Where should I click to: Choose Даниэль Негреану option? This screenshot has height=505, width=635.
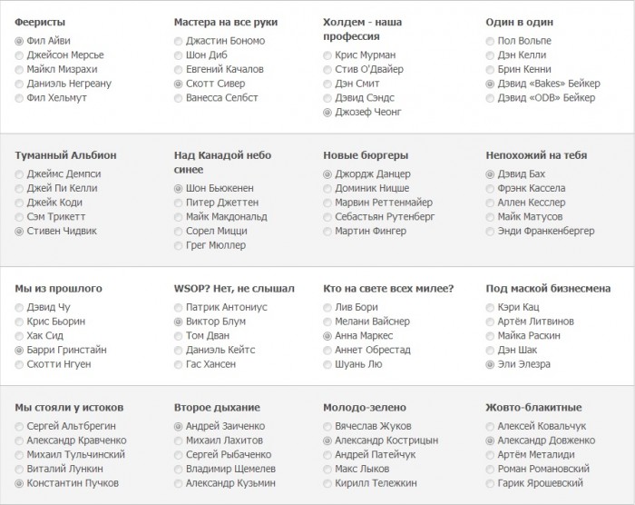(x=20, y=84)
